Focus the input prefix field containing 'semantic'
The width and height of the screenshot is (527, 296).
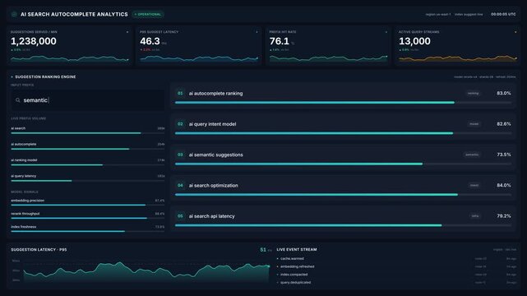tap(88, 100)
